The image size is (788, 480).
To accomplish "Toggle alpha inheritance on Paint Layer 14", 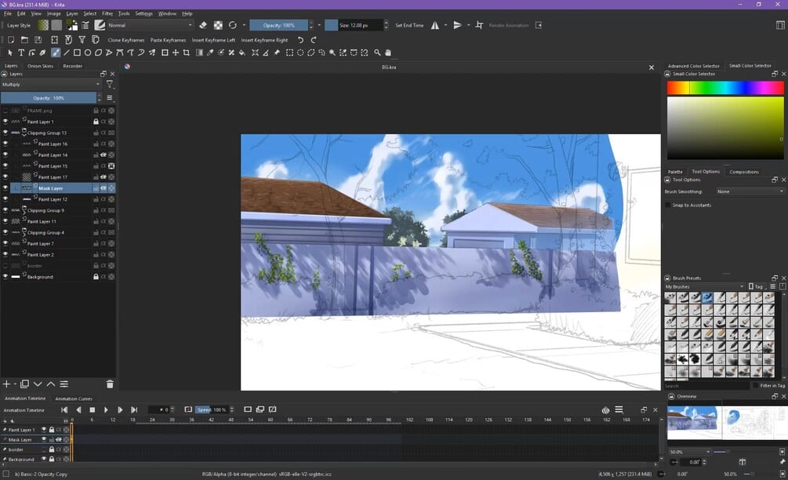I will pos(103,155).
